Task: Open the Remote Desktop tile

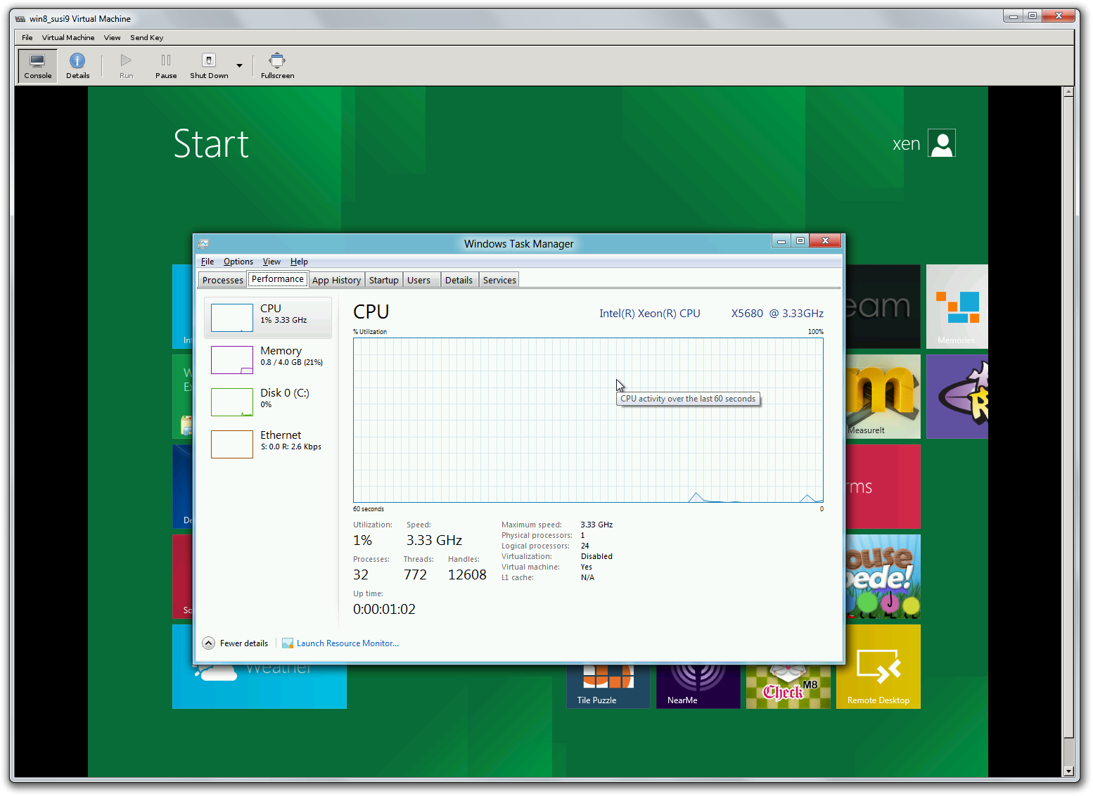Action: [878, 667]
